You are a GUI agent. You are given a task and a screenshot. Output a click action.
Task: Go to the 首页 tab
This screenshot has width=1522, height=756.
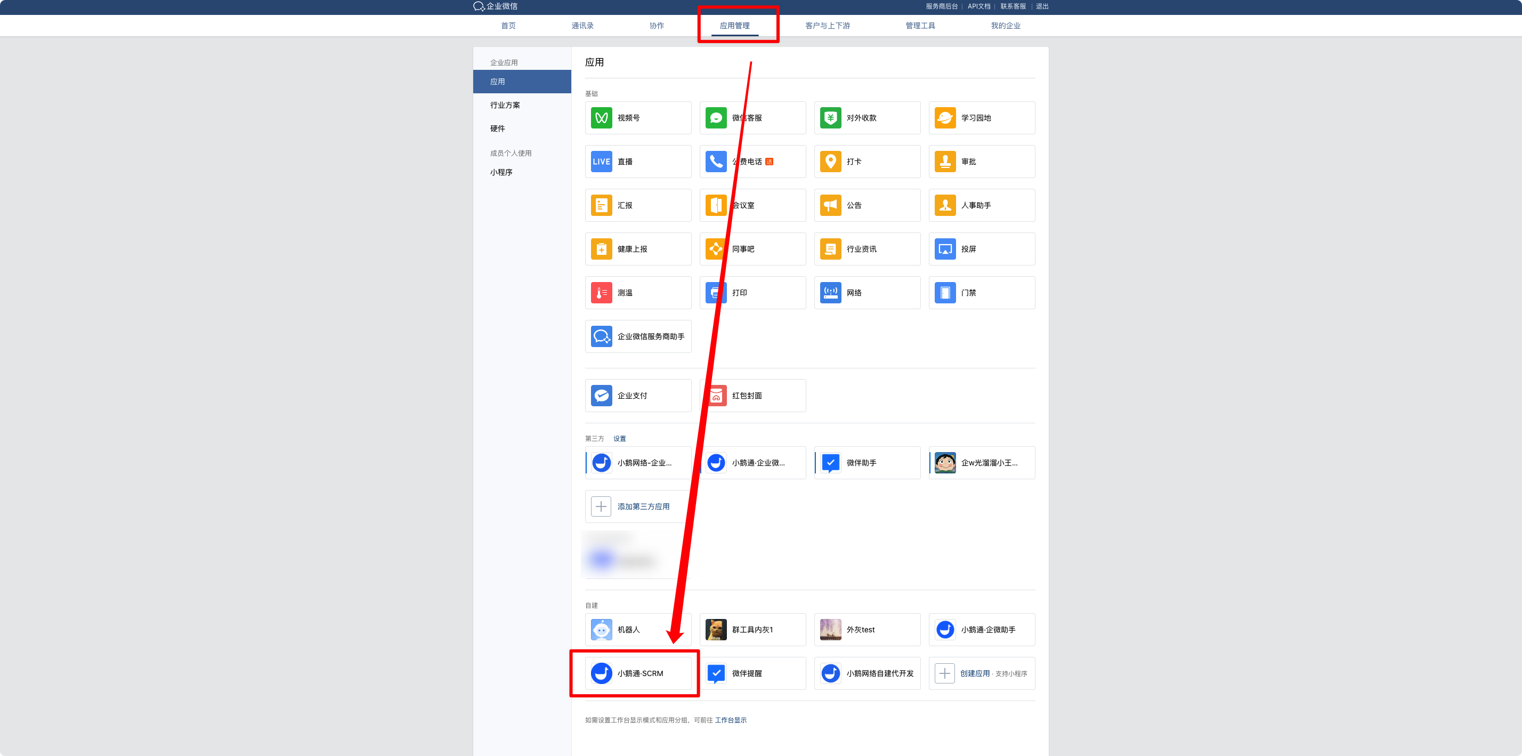pyautogui.click(x=508, y=26)
